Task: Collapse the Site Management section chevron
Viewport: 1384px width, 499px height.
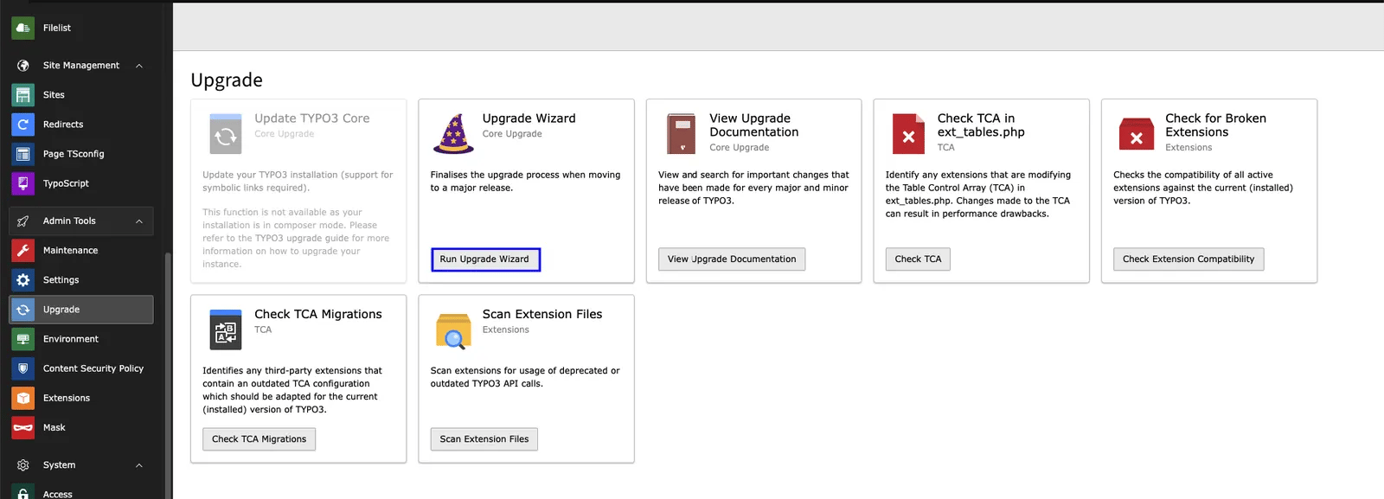Action: (139, 66)
